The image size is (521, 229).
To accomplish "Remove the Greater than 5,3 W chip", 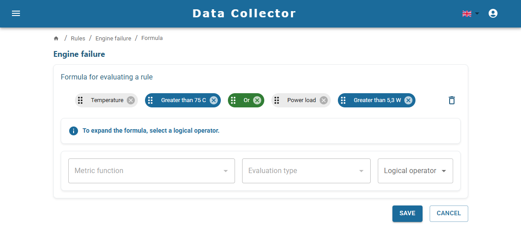I will (x=408, y=100).
